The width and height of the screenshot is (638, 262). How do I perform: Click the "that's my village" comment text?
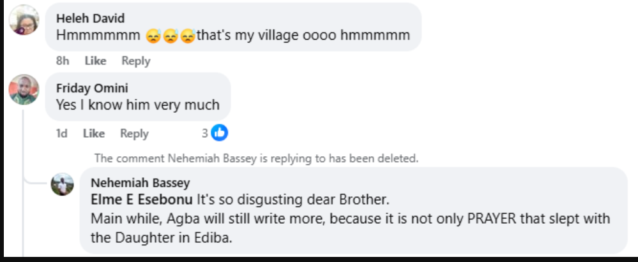tap(303, 35)
